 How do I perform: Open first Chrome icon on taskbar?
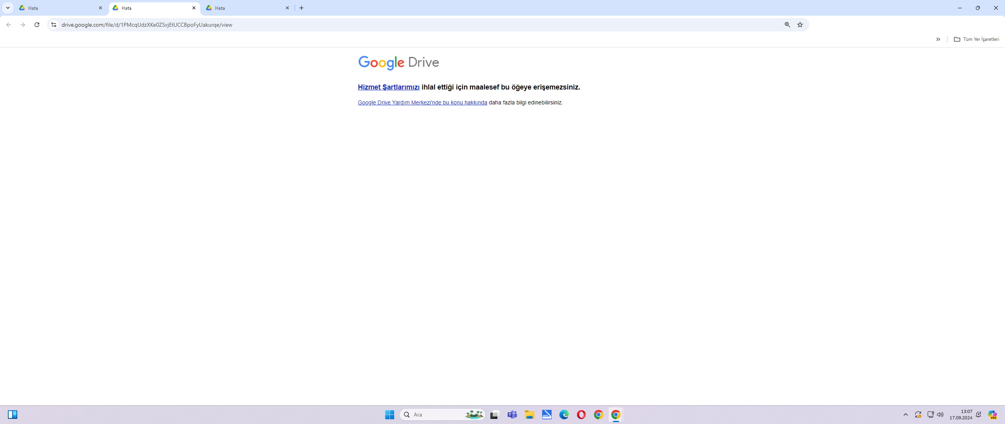598,415
